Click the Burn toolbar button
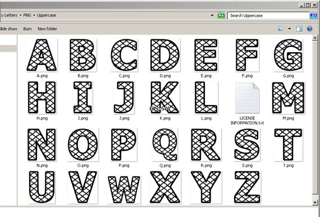320x217 pixels. (28, 29)
